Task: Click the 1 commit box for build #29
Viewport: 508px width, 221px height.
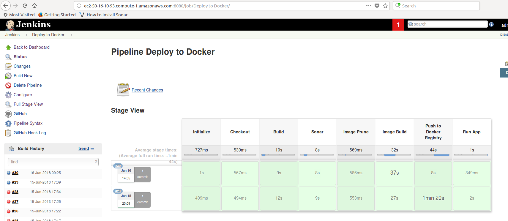Action: tap(142, 200)
